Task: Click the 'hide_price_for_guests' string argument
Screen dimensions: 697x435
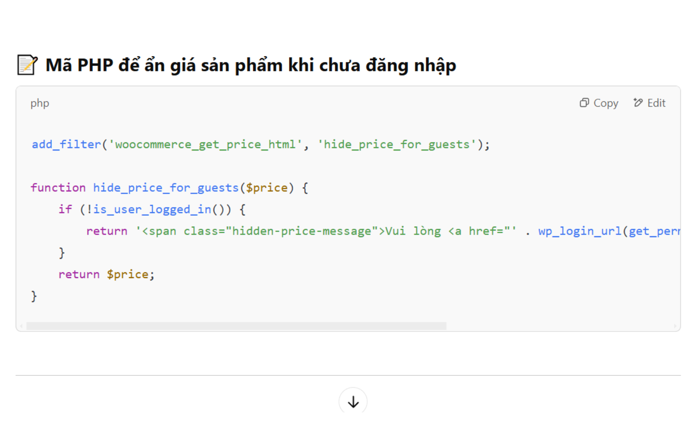Action: 397,144
